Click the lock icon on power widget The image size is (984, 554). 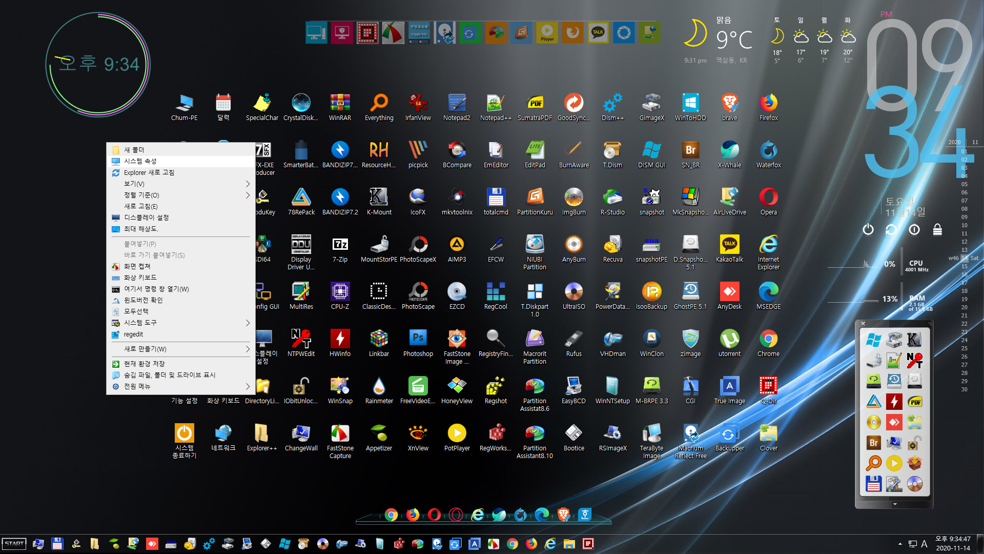click(937, 229)
